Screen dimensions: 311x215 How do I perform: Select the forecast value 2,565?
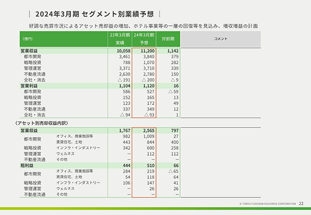point(149,131)
